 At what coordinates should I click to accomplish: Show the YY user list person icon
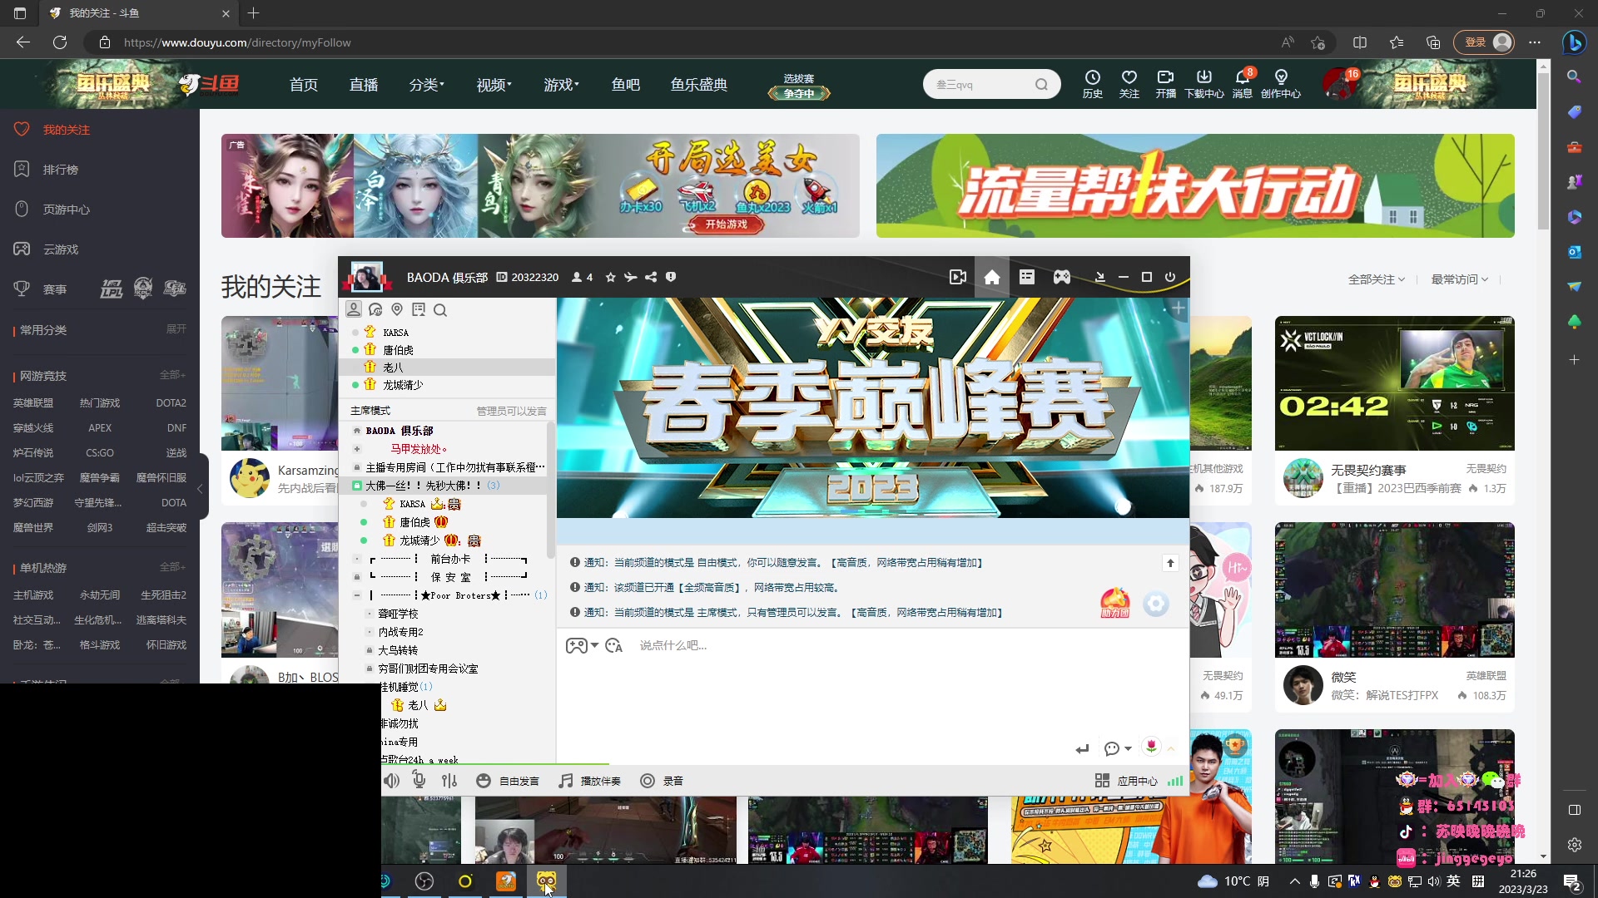(354, 309)
